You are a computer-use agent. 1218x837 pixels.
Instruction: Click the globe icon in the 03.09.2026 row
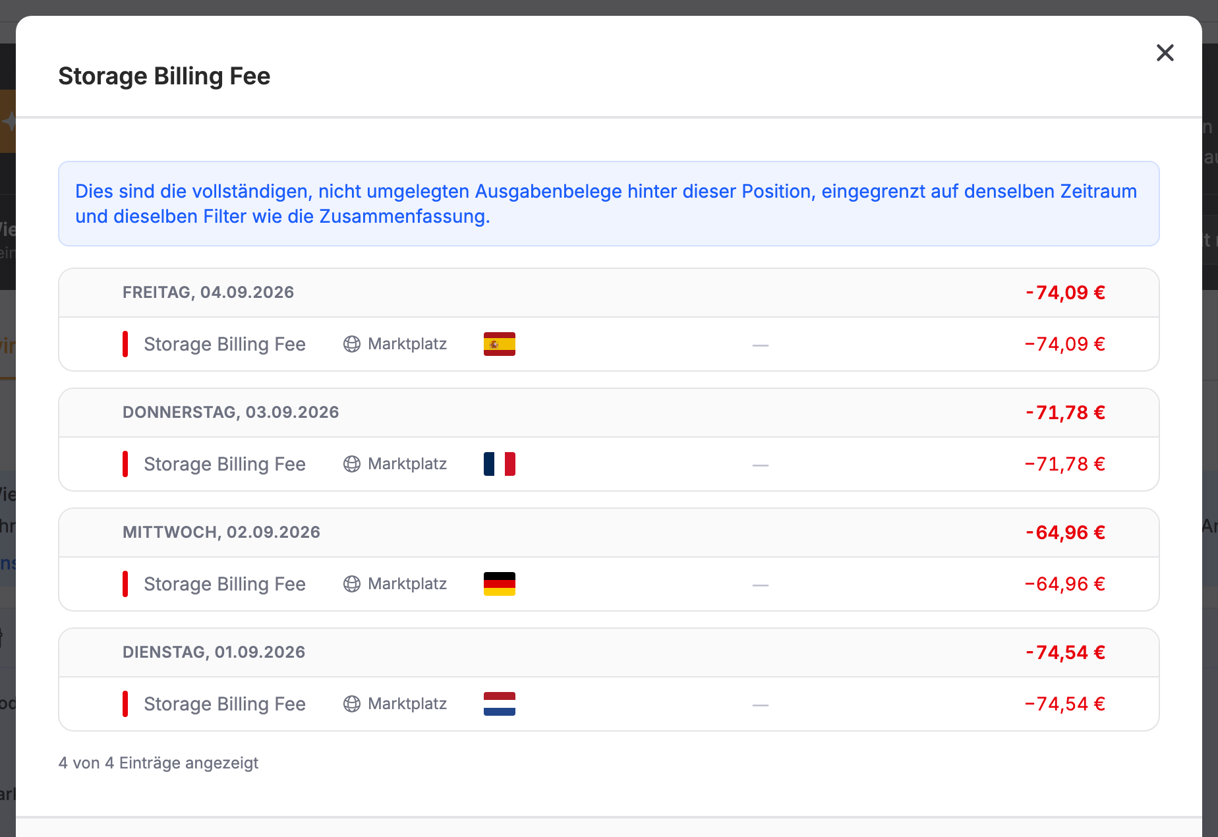352,464
